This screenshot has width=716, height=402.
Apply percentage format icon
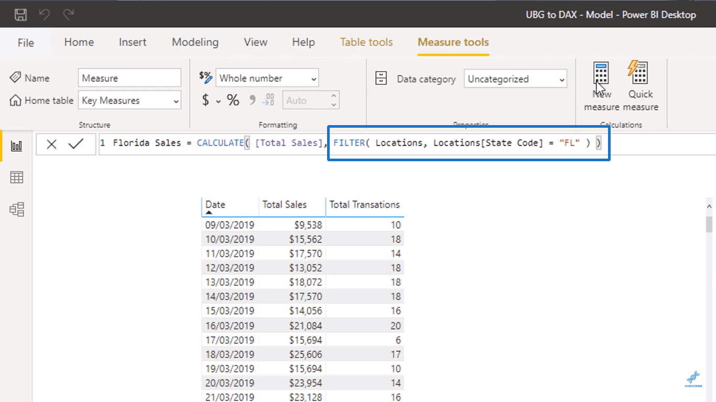[233, 100]
